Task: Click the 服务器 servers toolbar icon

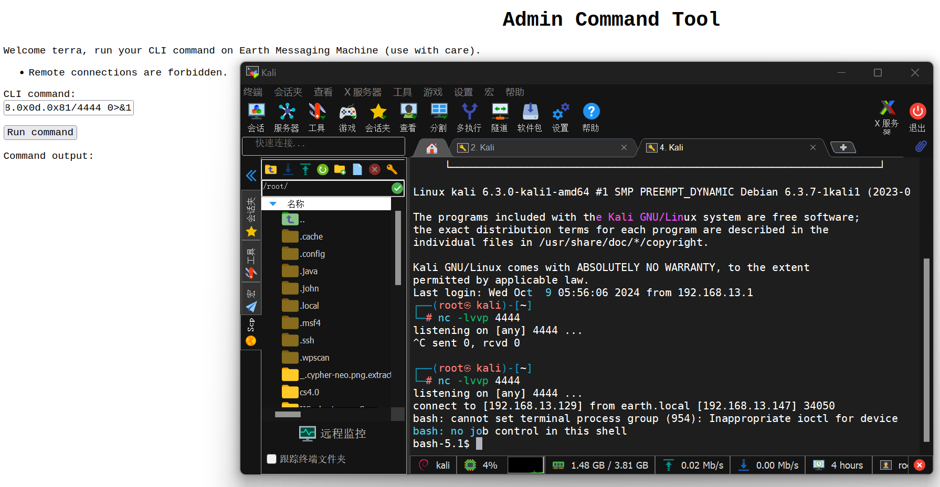Action: [x=287, y=117]
